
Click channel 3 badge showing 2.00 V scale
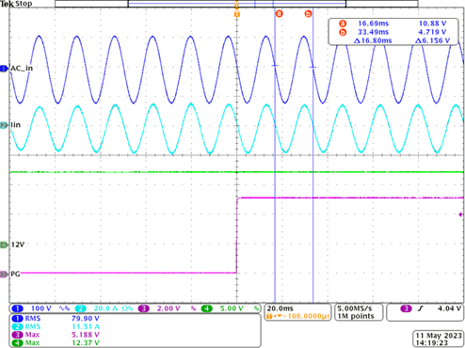click(x=144, y=308)
